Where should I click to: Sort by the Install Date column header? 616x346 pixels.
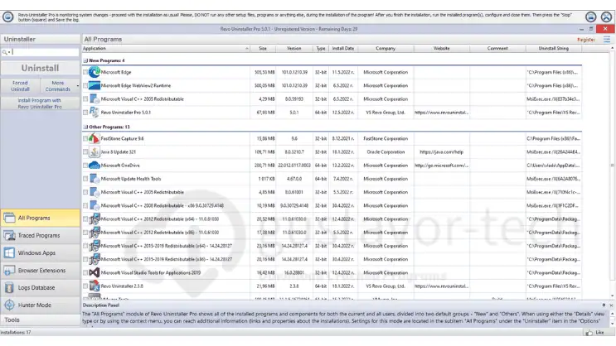point(343,49)
